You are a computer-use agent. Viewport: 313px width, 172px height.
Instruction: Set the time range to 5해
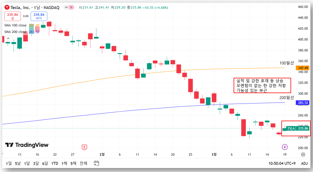[x=73, y=163]
